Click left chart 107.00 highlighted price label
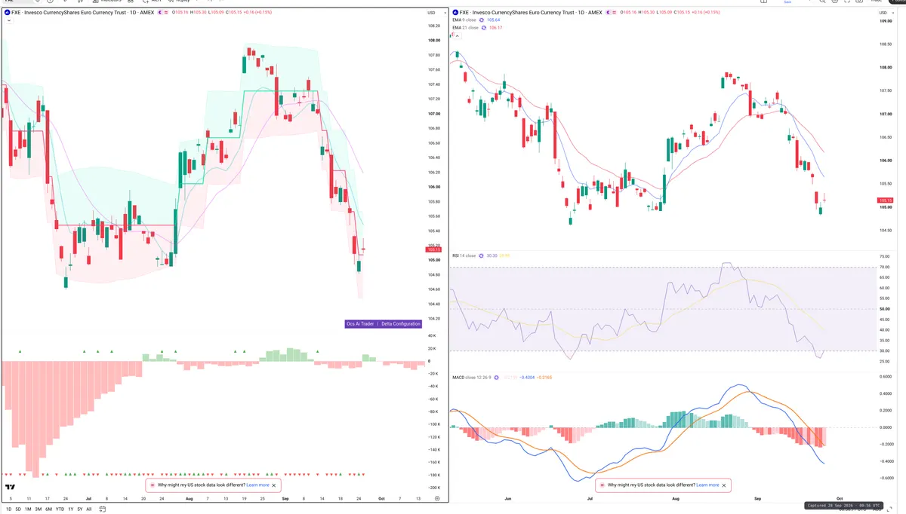 click(x=434, y=114)
